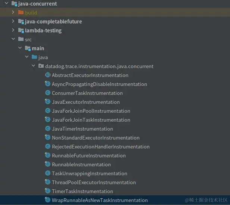Click the abstract class icon of AbstractExecutorInstrumentation
The height and width of the screenshot is (205, 230).
click(48, 75)
